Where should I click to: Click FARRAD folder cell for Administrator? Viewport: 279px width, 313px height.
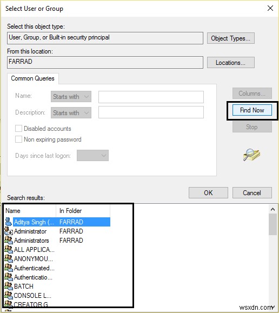pyautogui.click(x=71, y=231)
